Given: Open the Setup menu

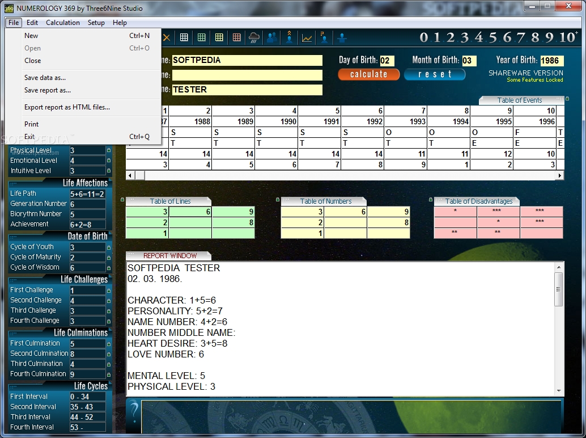Looking at the screenshot, I should tap(96, 23).
